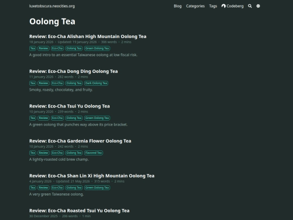
Task: Click Tea tag under Tsui Yu review
Action: (33, 118)
